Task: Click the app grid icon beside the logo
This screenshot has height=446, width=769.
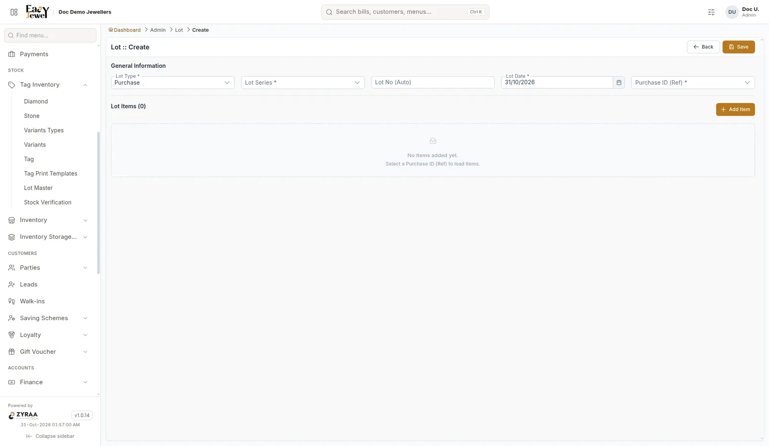Action: click(14, 12)
